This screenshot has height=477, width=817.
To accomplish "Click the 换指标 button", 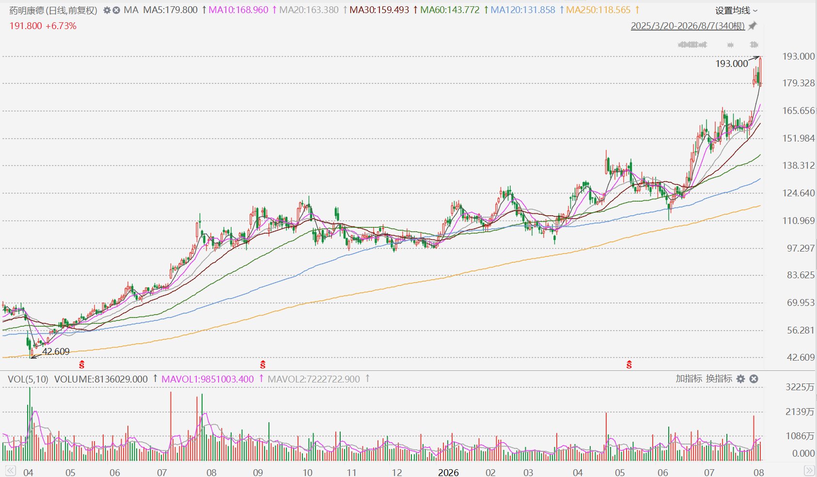I will point(719,379).
